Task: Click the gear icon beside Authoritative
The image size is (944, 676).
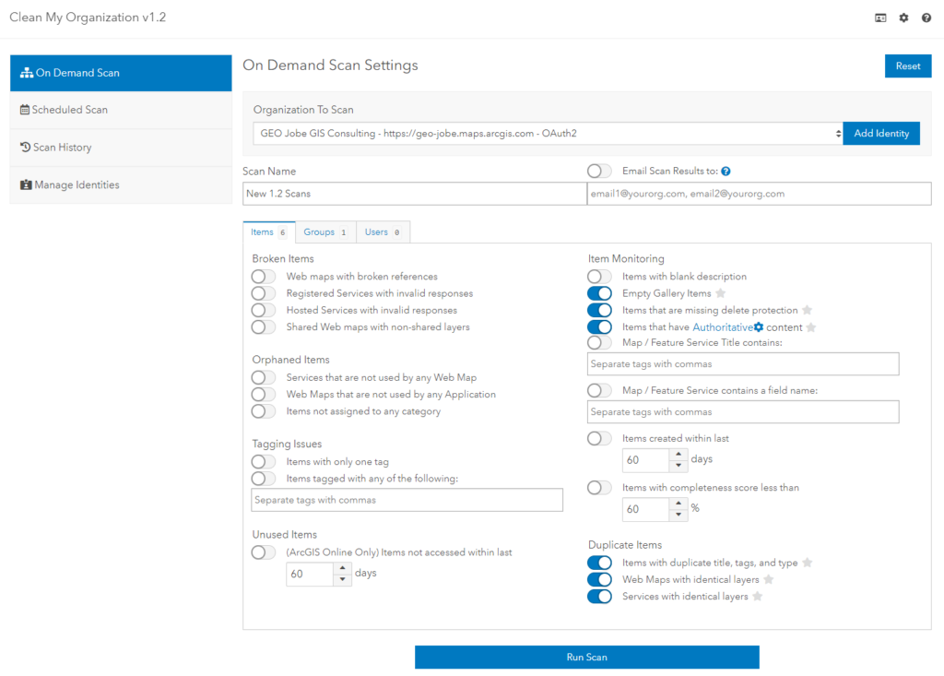Action: [x=759, y=327]
